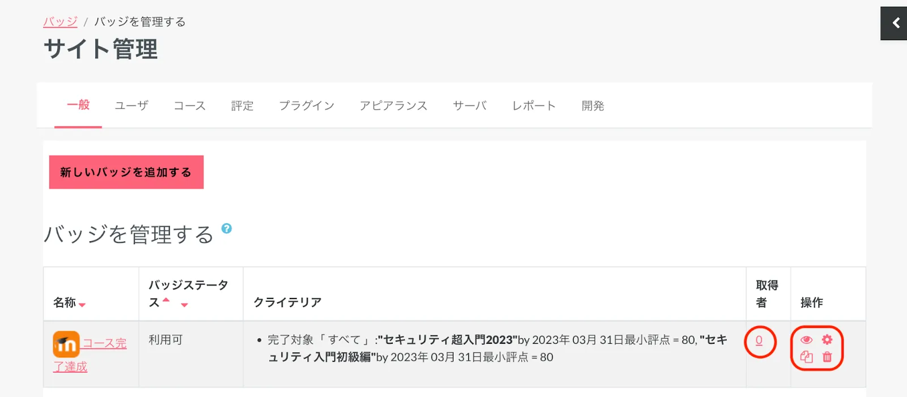Image resolution: width=907 pixels, height=397 pixels.
Task: Open badge settings with the gear icon
Action: 827,339
